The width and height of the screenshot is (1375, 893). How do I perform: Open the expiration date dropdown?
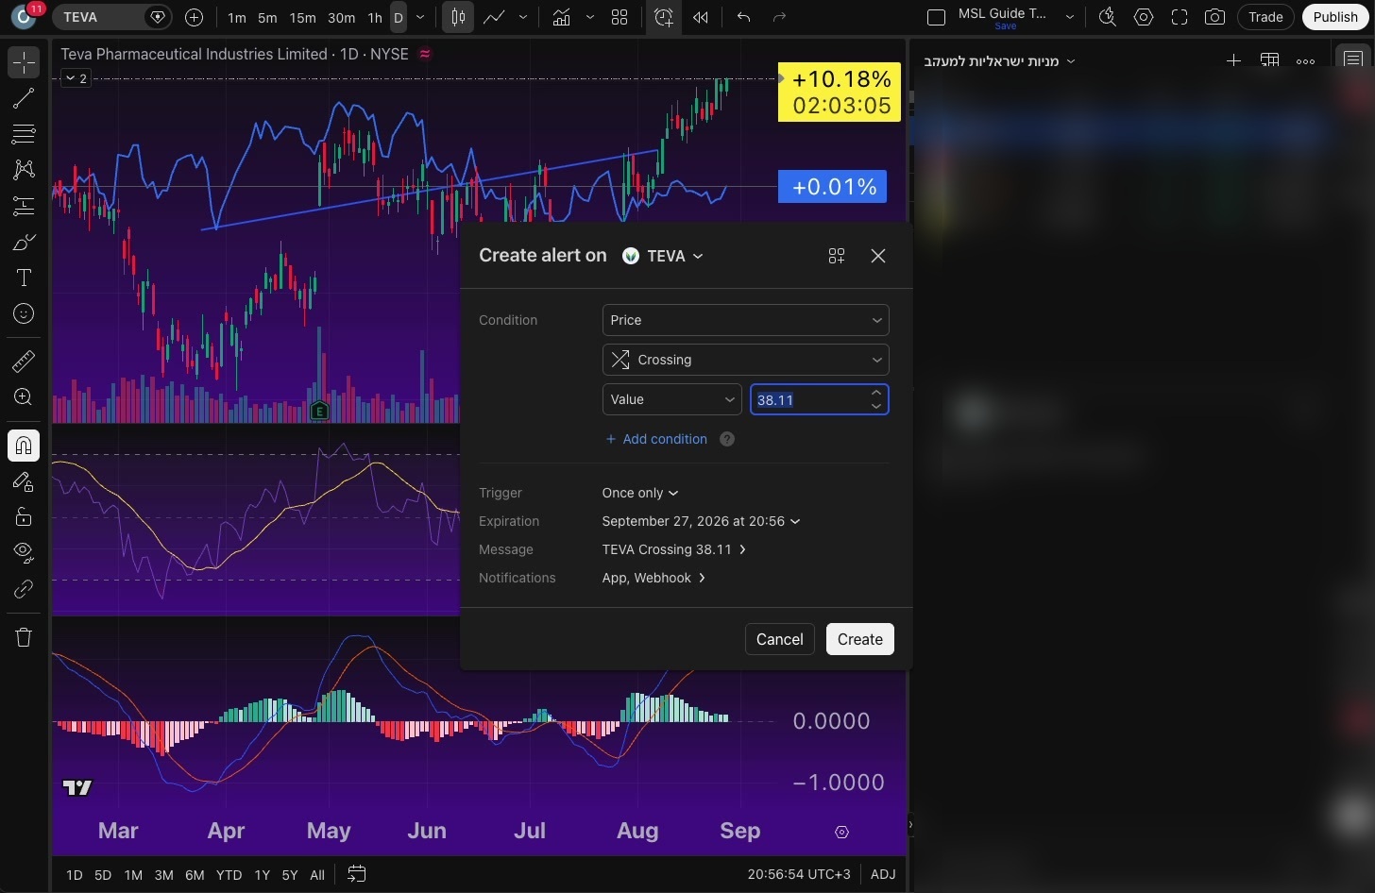[x=701, y=521]
